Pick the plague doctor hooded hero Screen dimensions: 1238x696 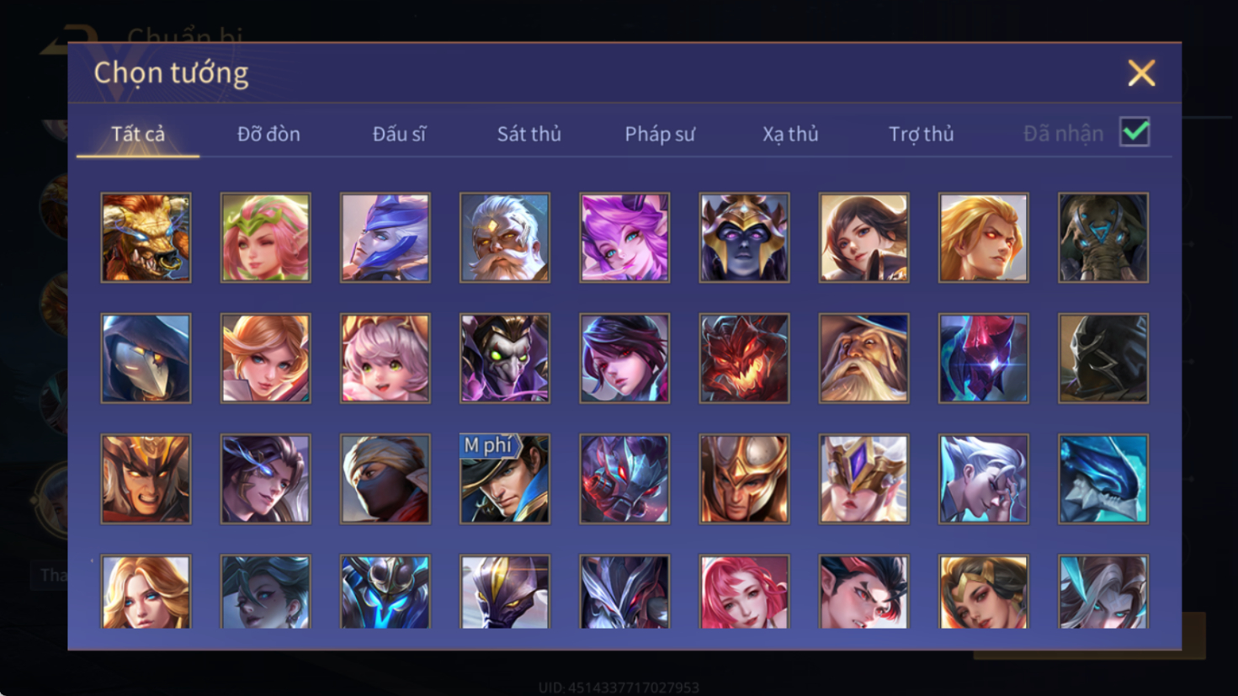[146, 359]
